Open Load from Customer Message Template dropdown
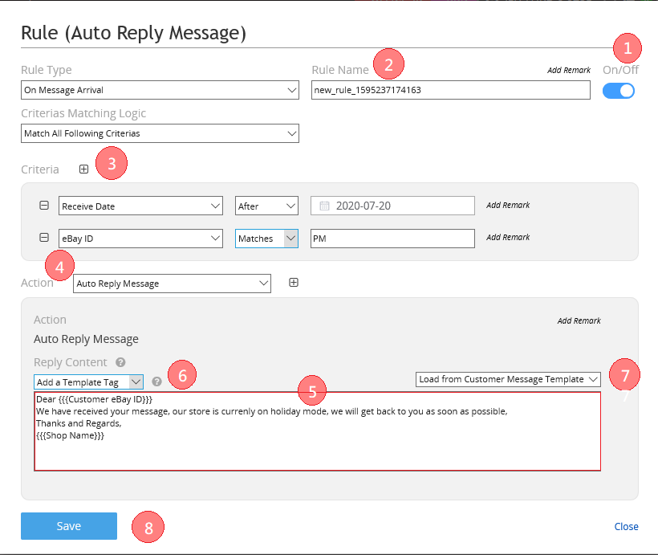The height and width of the screenshot is (555, 658). pos(508,379)
